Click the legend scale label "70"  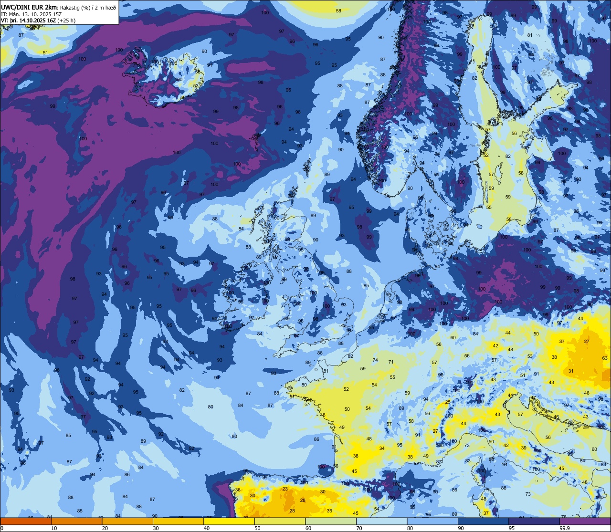359,528
